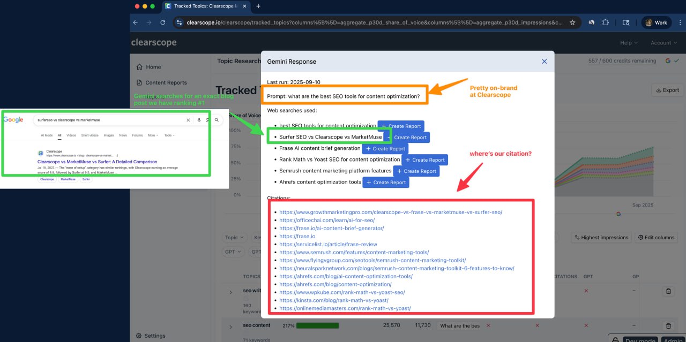
Task: Click the site info icon in address bar
Action: click(x=179, y=22)
